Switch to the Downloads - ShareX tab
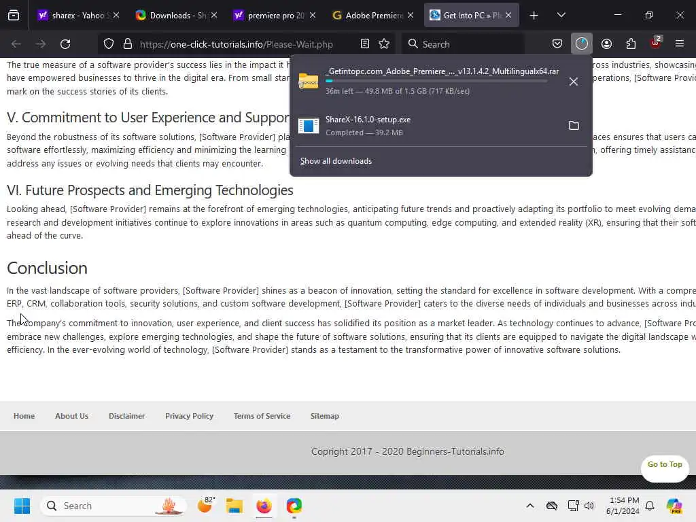696x522 pixels. (177, 16)
